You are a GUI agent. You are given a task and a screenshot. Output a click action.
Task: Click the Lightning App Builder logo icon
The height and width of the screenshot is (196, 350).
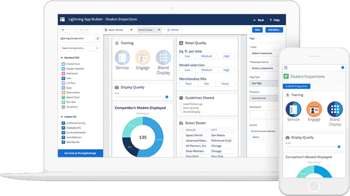62,19
